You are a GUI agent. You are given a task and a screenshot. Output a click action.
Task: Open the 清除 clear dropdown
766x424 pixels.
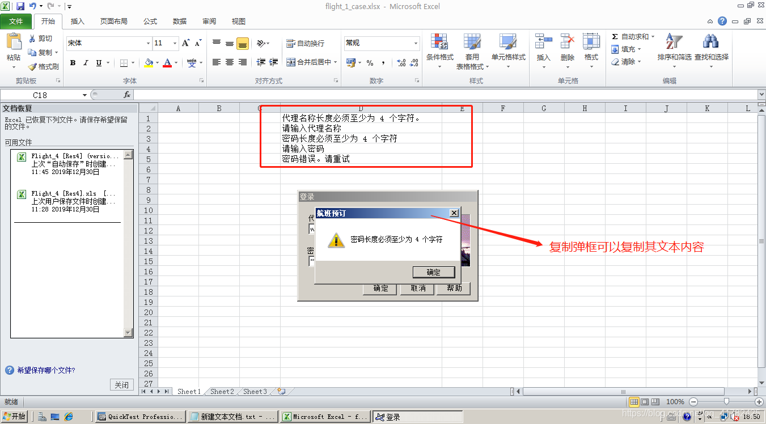point(627,62)
